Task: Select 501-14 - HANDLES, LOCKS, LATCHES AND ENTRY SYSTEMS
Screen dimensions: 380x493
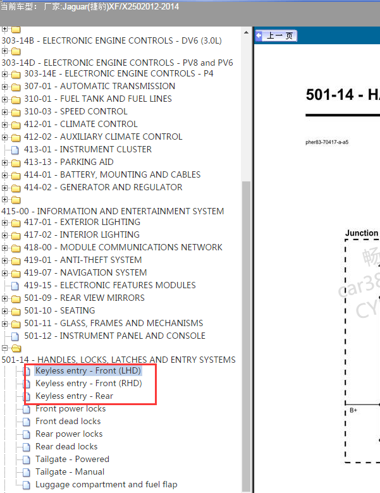Action: click(x=119, y=360)
